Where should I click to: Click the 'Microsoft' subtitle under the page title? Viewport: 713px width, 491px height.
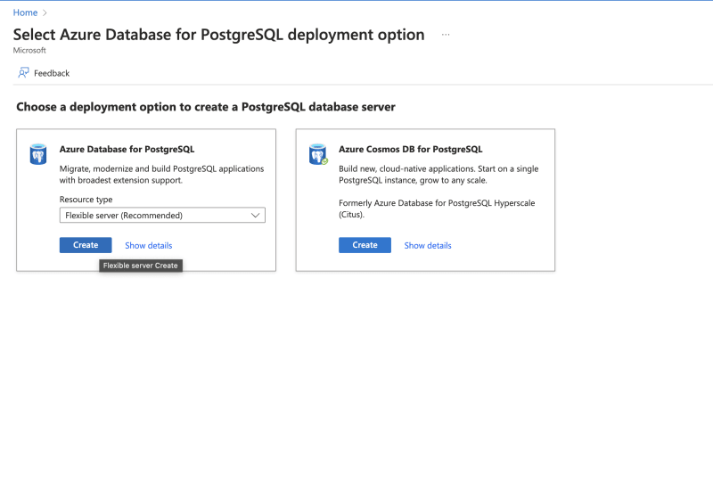[29, 50]
